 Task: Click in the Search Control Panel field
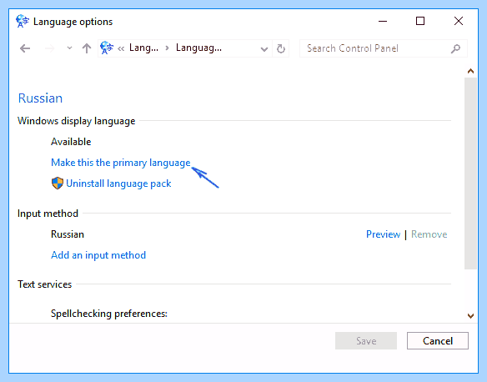coord(384,48)
